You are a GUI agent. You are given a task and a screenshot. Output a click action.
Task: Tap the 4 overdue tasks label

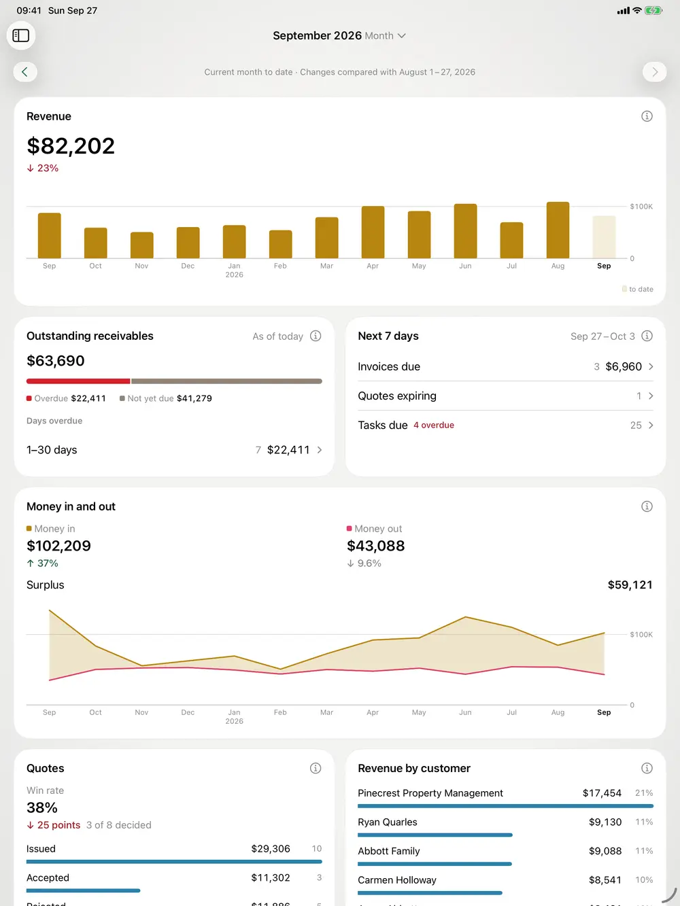[434, 425]
